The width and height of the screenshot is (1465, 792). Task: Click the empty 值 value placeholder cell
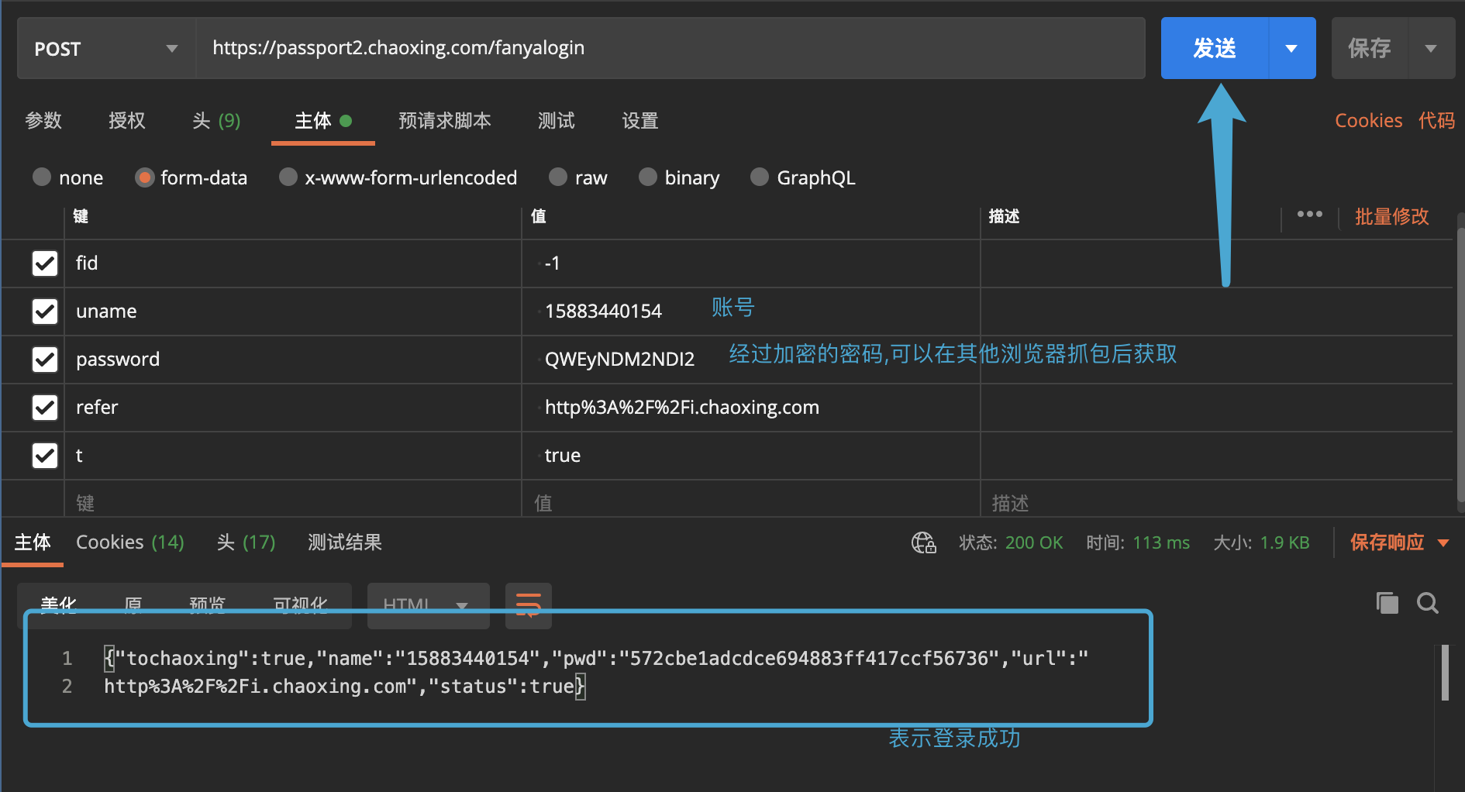751,504
